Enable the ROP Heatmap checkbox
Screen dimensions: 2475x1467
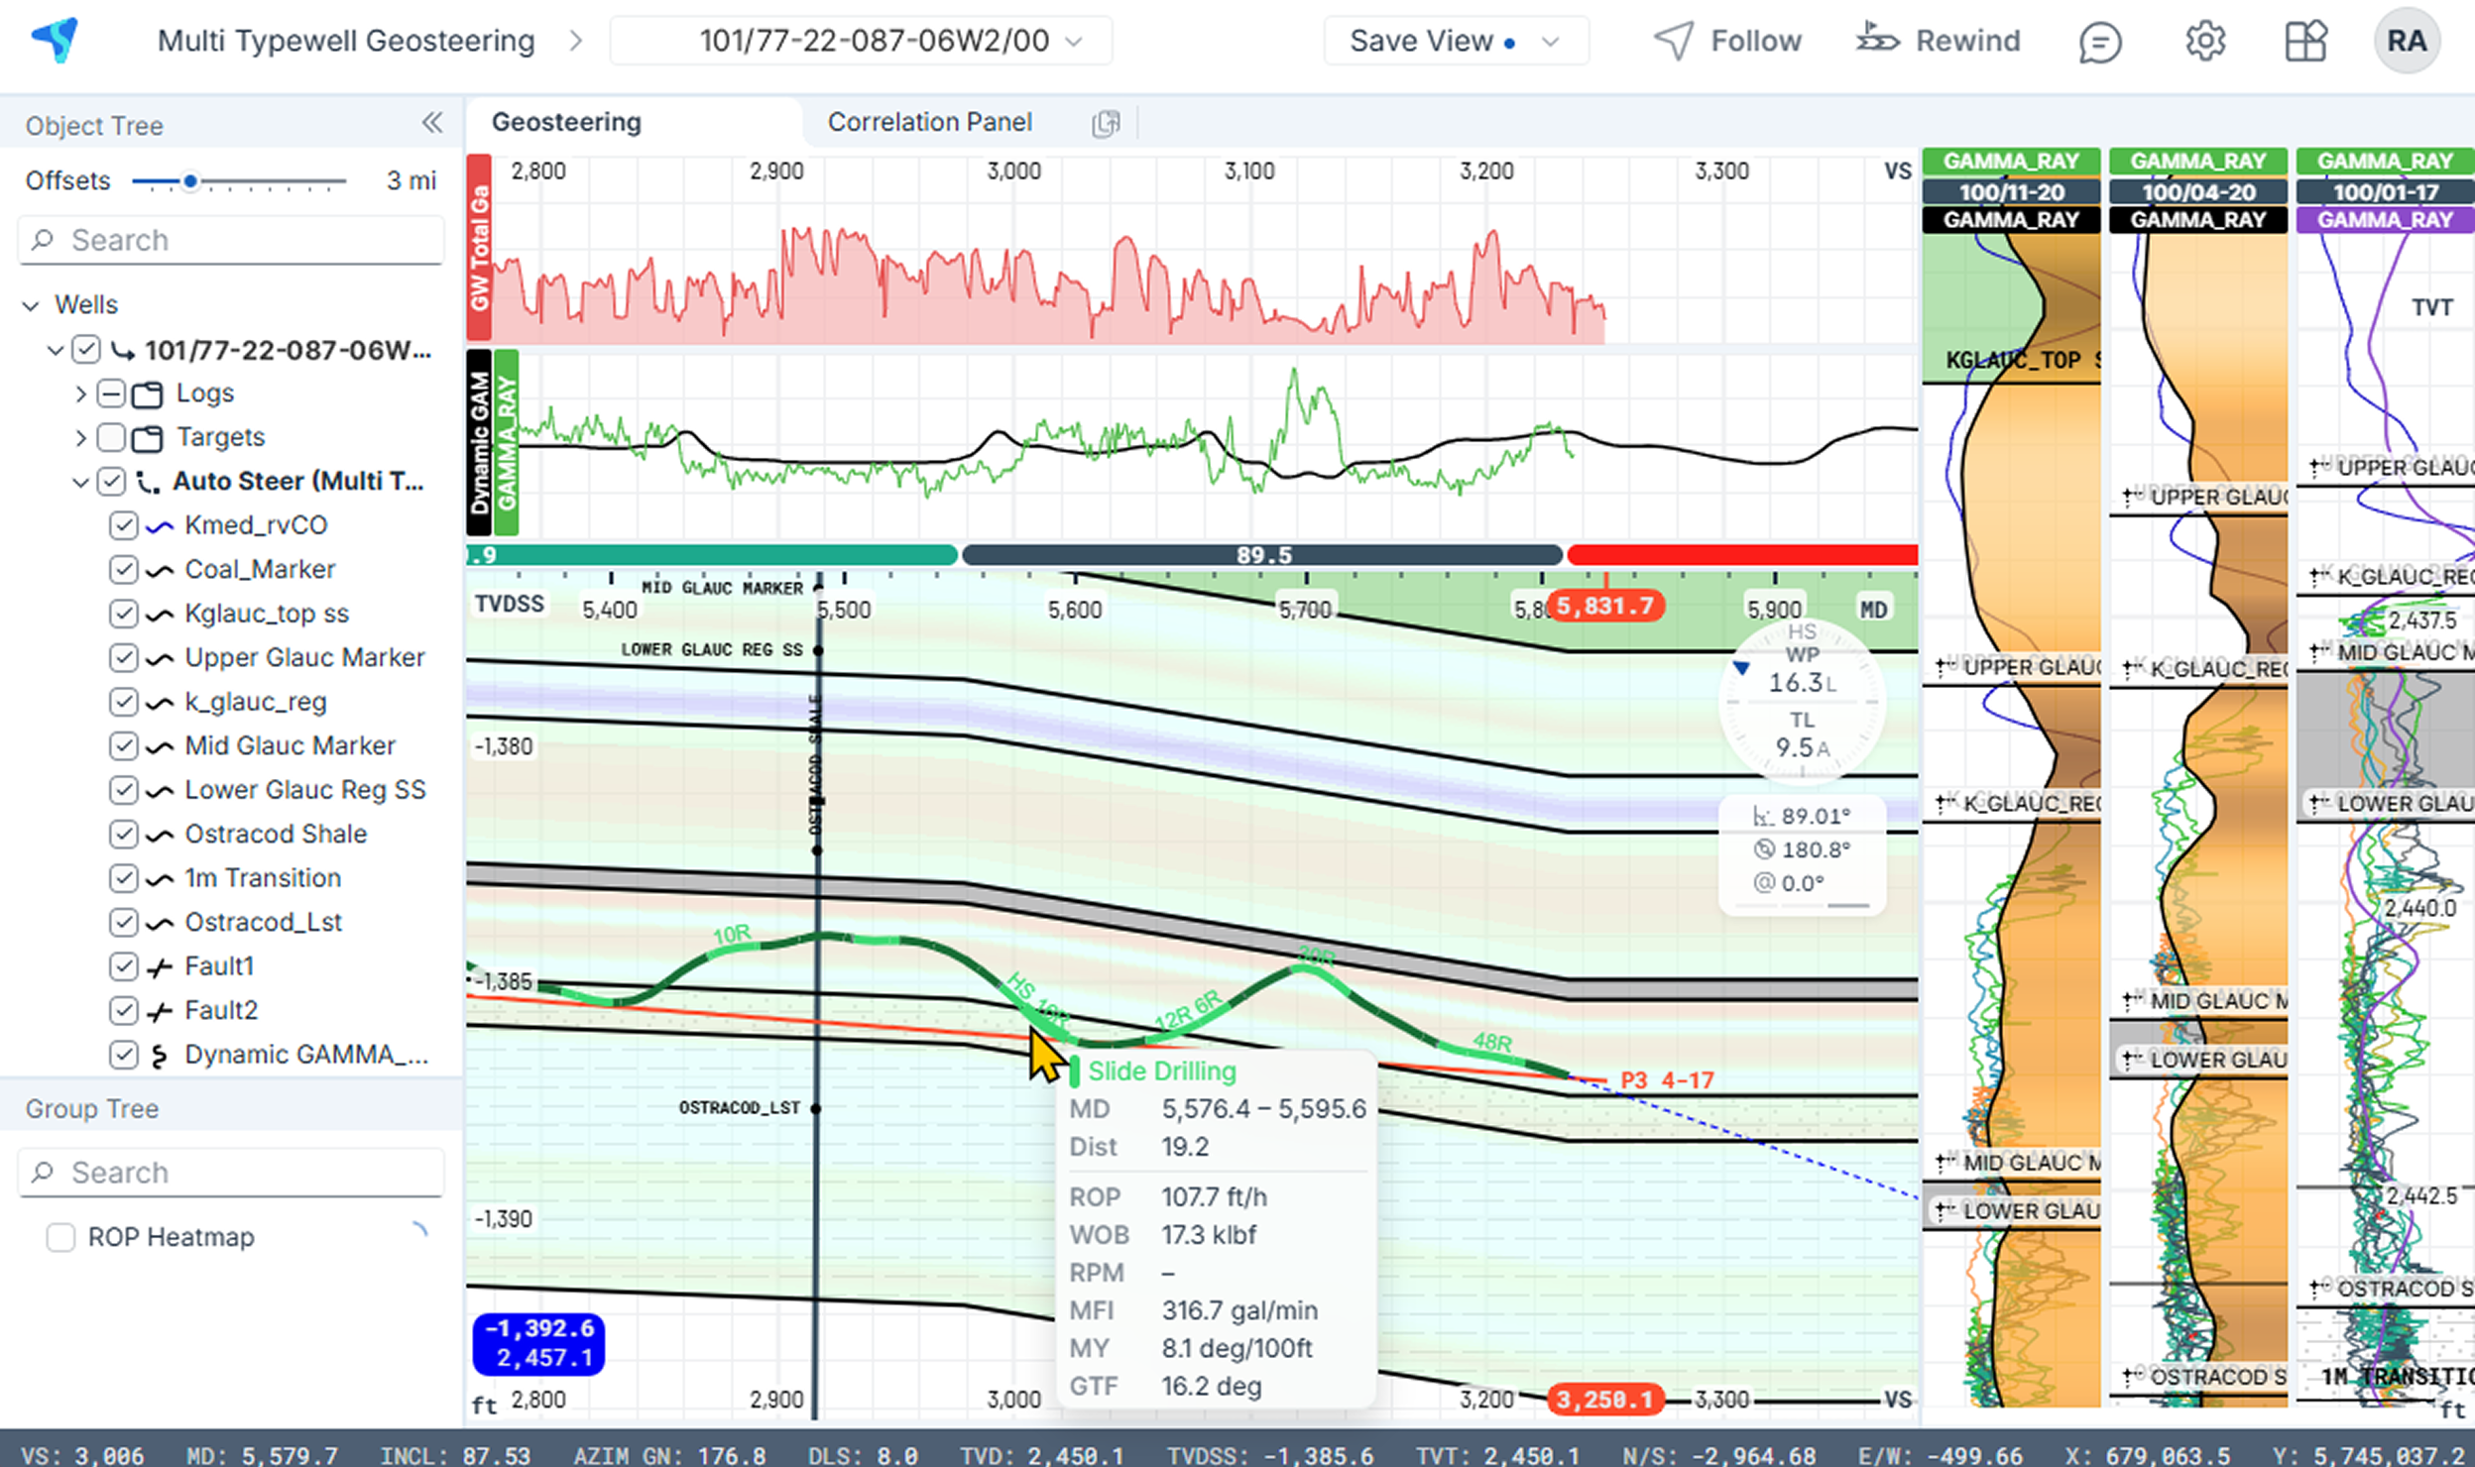[x=61, y=1237]
